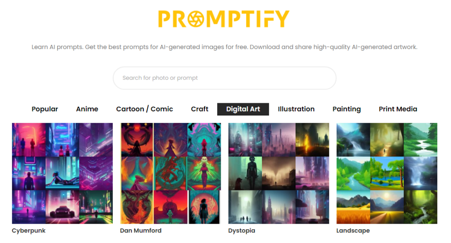Open the Print Media tab
This screenshot has height=243, width=451.
(398, 109)
